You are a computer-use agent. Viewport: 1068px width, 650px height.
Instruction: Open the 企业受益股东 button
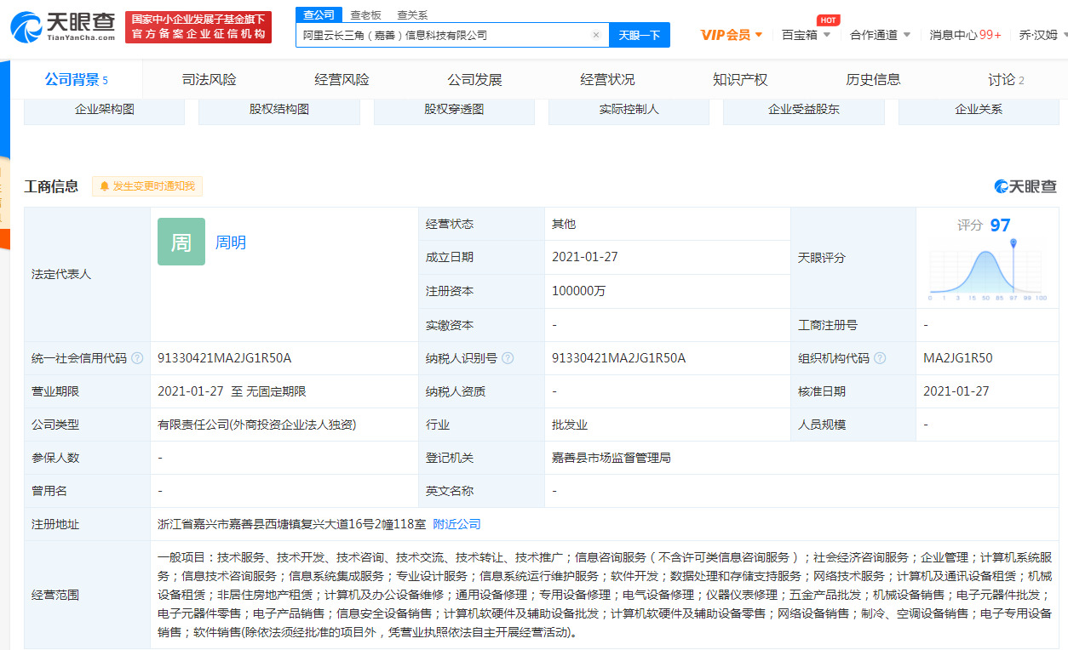[804, 111]
